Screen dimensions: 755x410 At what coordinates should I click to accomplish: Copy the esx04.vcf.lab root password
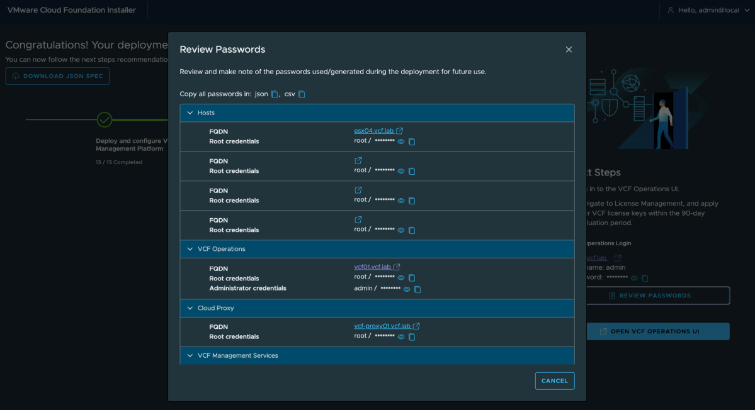412,141
